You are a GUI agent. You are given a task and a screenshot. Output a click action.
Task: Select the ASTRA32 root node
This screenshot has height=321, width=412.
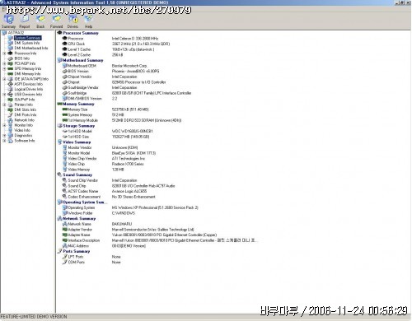[16, 33]
